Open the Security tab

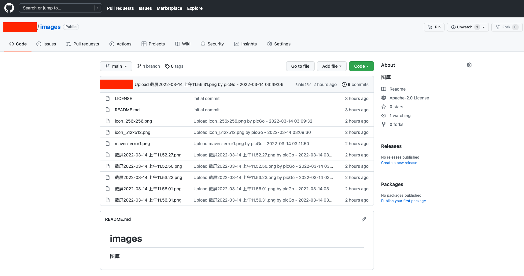click(x=212, y=44)
